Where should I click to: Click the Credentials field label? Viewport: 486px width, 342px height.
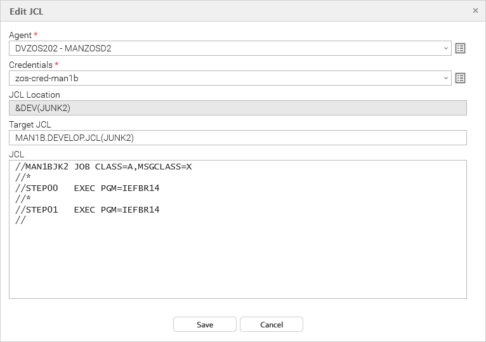[x=30, y=65]
